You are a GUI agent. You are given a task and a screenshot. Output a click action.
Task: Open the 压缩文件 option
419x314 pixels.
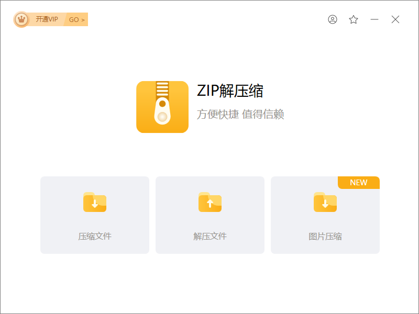click(95, 215)
